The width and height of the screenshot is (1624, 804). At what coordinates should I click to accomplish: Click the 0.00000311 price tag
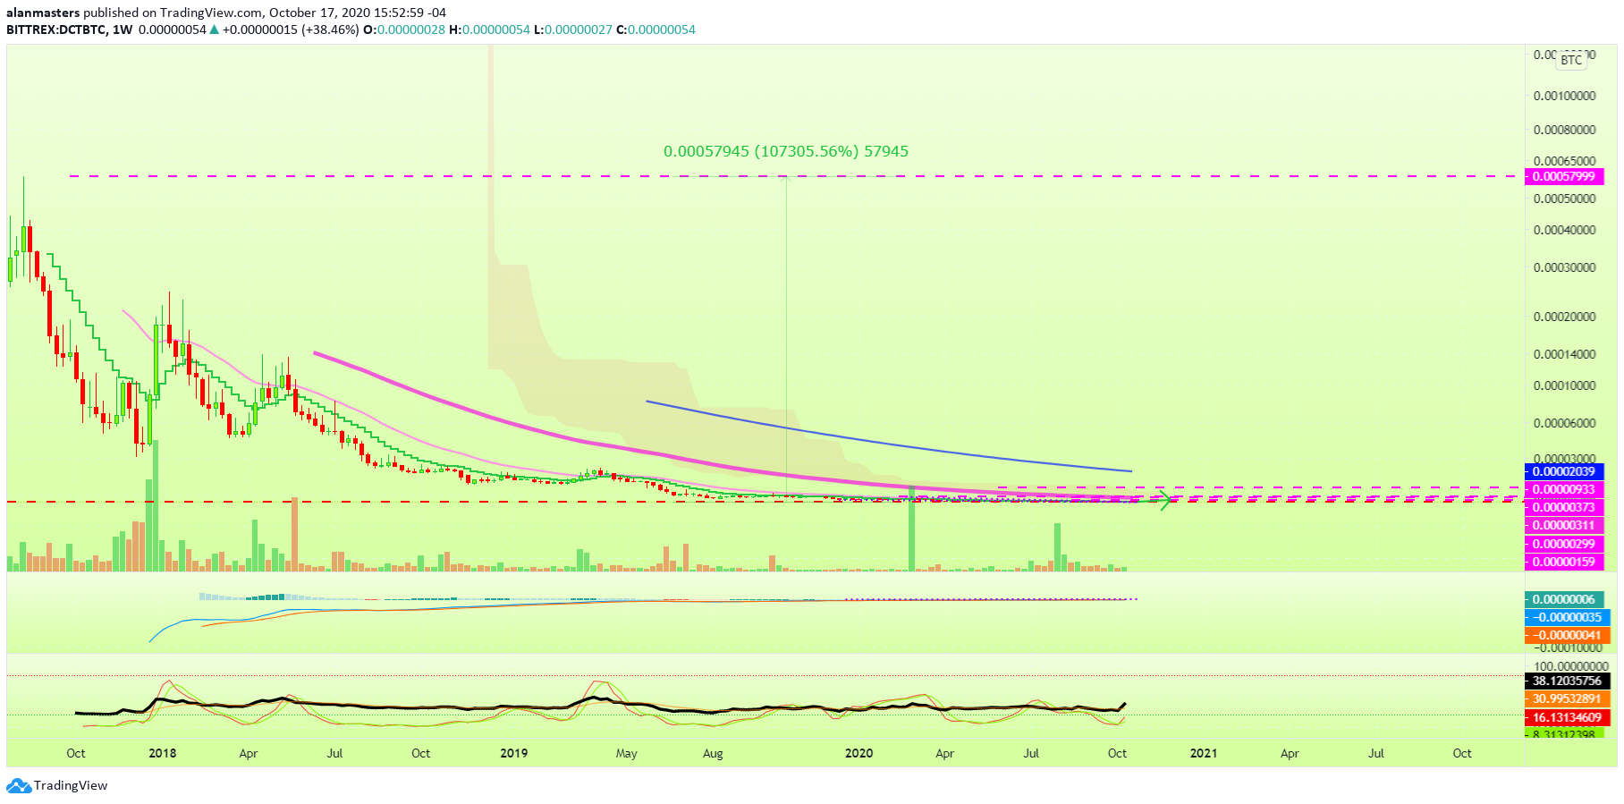click(1564, 525)
